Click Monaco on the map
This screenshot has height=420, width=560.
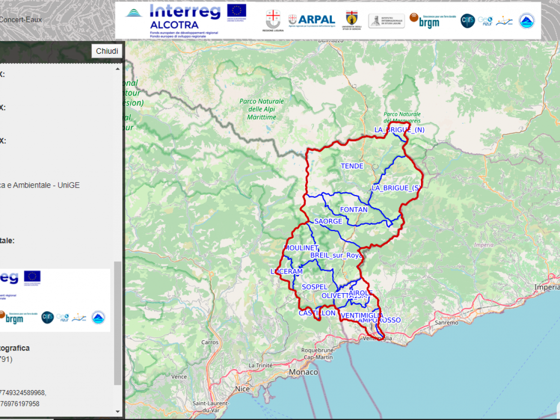303,372
